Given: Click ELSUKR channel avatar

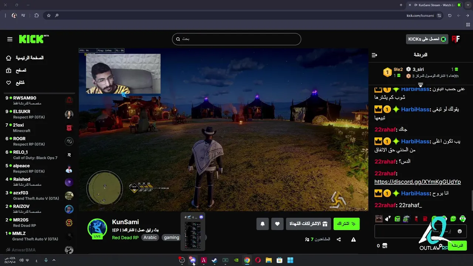Looking at the screenshot, I should (69, 114).
